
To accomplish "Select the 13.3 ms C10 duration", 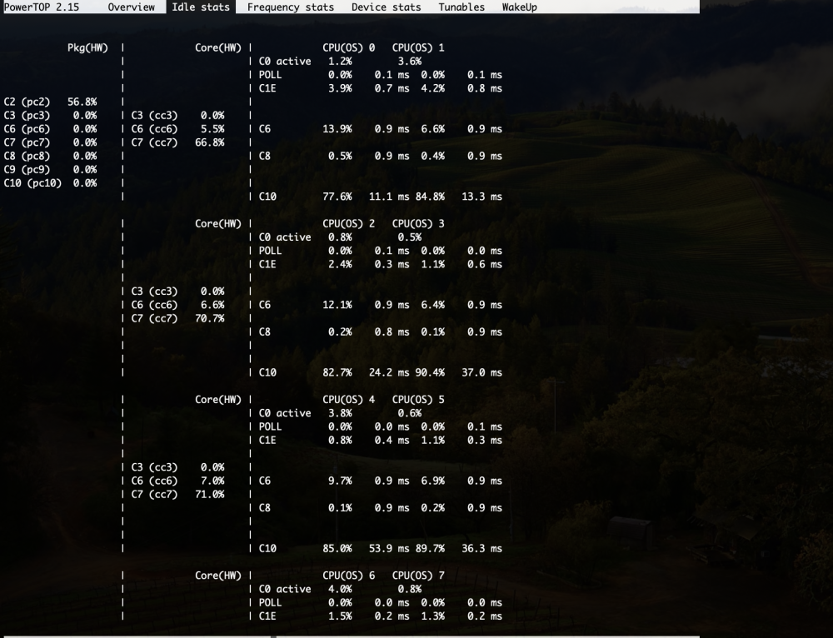I will pyautogui.click(x=481, y=197).
